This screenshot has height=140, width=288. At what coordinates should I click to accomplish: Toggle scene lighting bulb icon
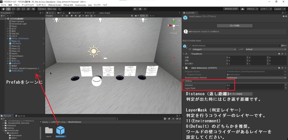(72, 16)
